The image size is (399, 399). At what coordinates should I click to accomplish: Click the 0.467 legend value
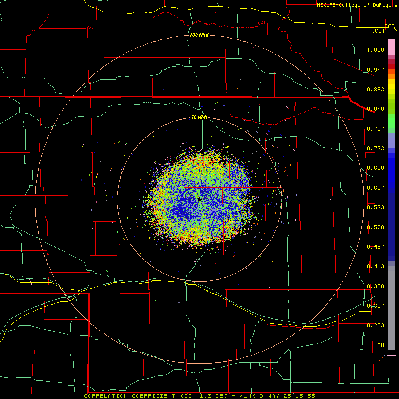(376, 247)
